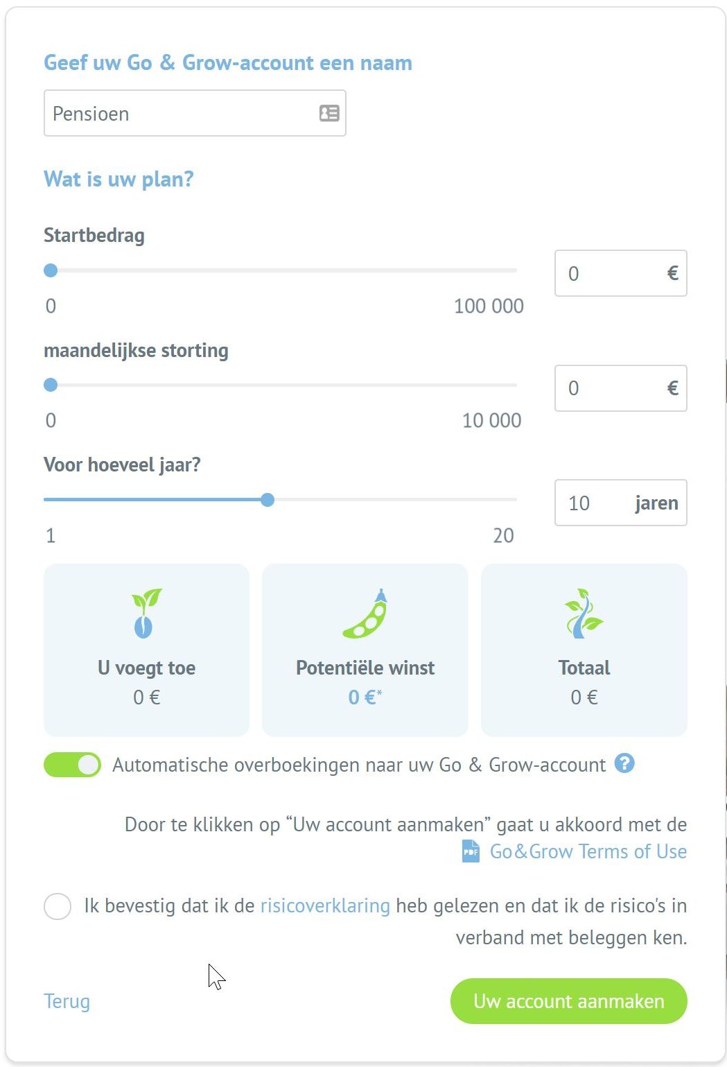727x1067 pixels.
Task: Click the 'Voor hoeveel jaar?' slider handle
Action: [268, 500]
